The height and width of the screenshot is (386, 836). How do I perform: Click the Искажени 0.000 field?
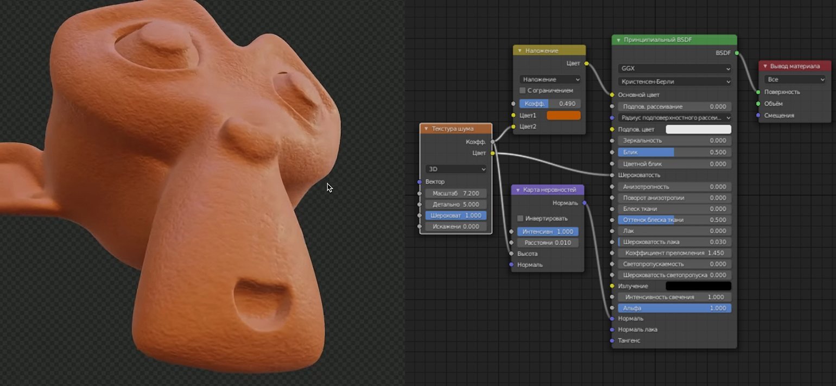[x=456, y=226]
